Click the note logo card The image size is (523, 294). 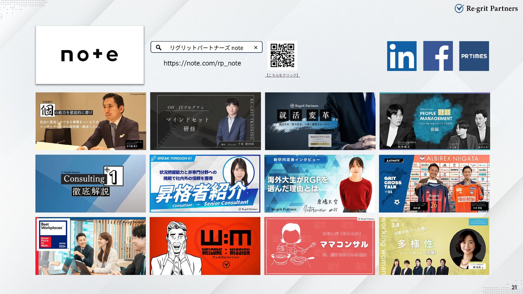point(90,55)
